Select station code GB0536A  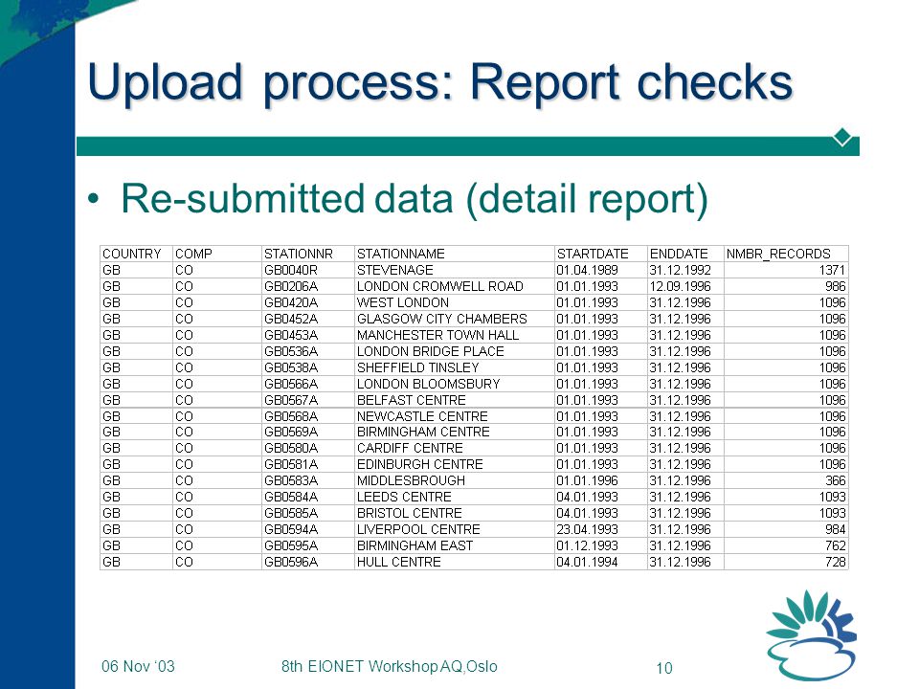(291, 351)
